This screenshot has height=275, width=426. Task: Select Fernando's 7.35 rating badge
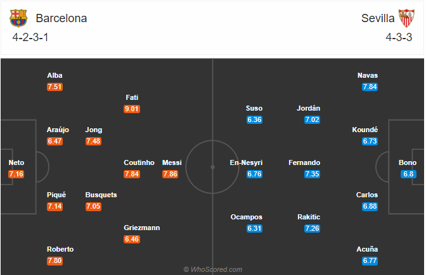point(312,174)
